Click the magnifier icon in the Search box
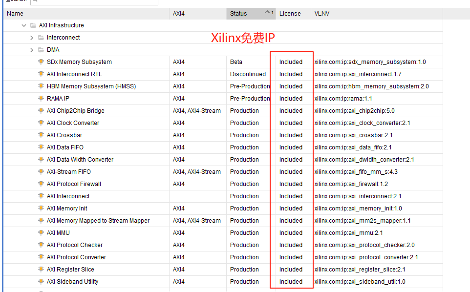This screenshot has height=292, width=470. 34,2
